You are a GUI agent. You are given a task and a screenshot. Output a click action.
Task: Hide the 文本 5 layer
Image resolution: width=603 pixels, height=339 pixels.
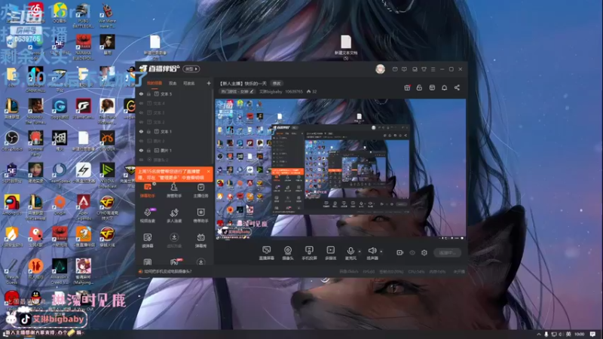(x=141, y=93)
